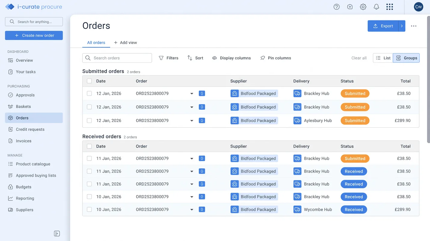Select all in Submitted orders header checkbox
This screenshot has height=241, width=430.
(x=89, y=81)
